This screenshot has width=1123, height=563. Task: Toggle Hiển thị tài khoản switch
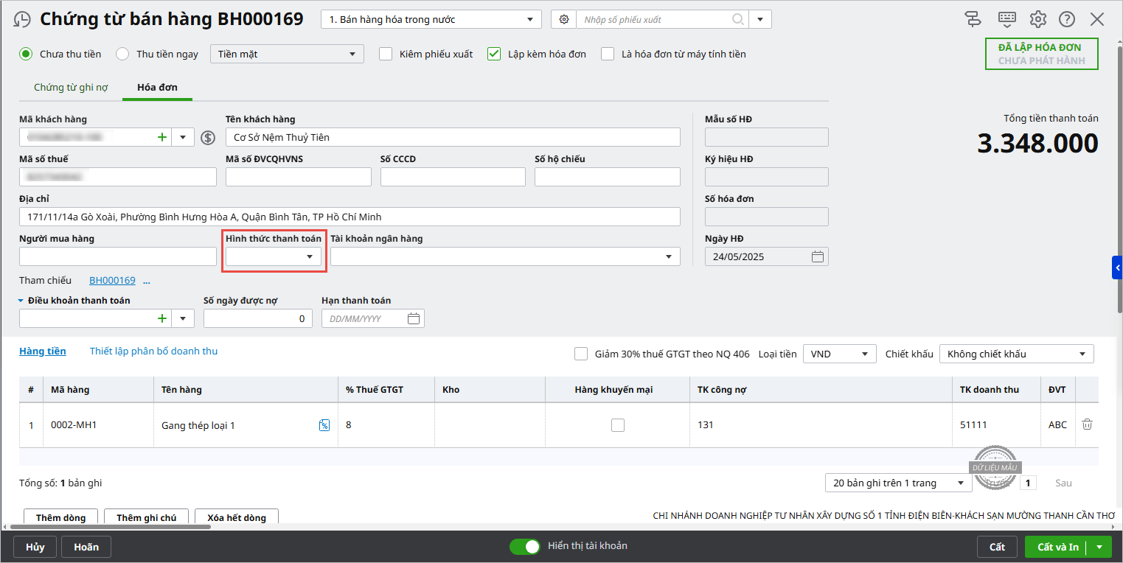(x=524, y=547)
